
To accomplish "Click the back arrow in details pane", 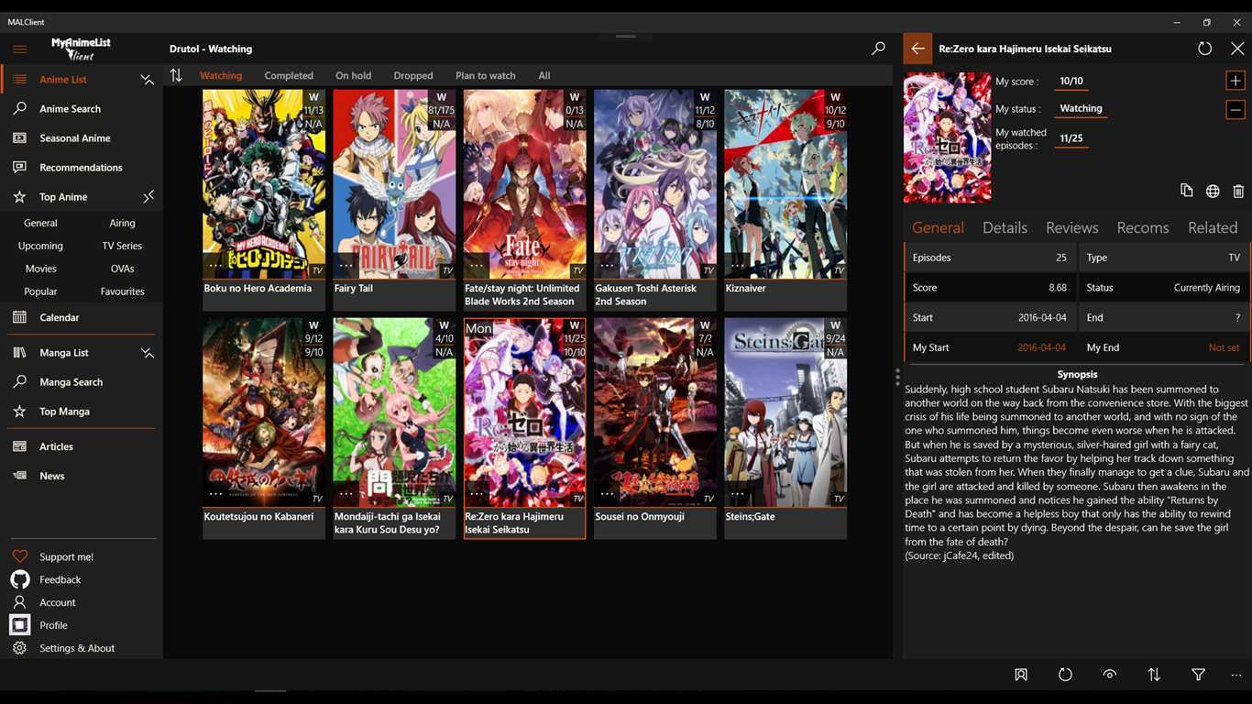I will [x=917, y=49].
